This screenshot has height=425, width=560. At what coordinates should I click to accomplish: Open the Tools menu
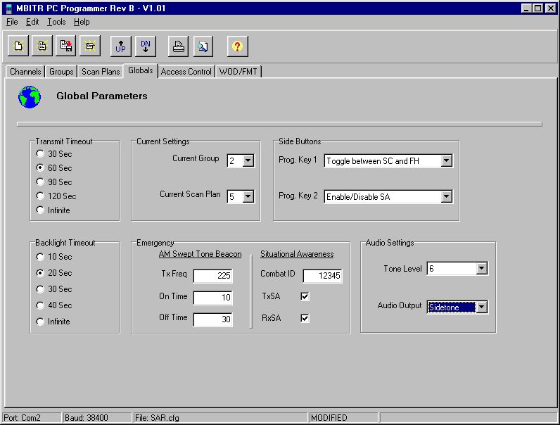56,22
